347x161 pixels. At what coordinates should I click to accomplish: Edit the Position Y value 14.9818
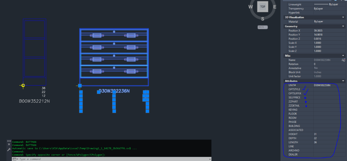pyautogui.click(x=329, y=35)
